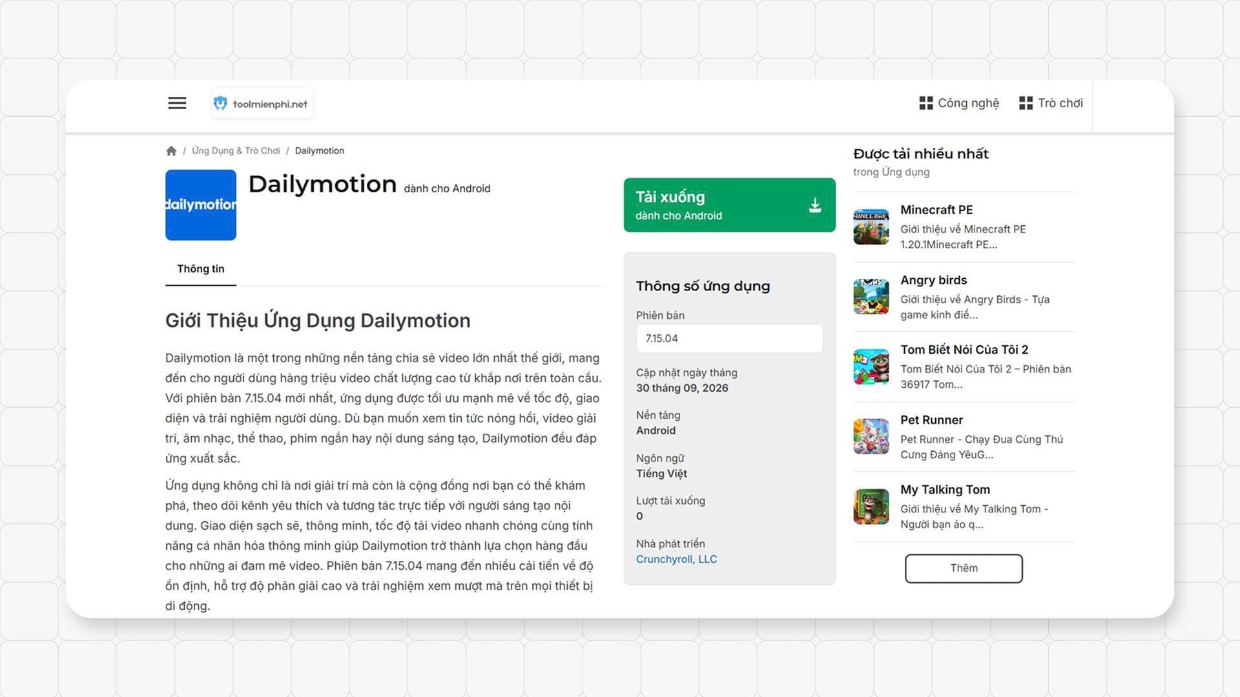Click the download arrow icon on green button

point(815,205)
